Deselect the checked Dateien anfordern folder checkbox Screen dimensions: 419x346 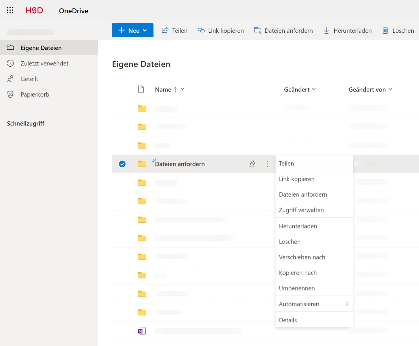[x=122, y=164]
